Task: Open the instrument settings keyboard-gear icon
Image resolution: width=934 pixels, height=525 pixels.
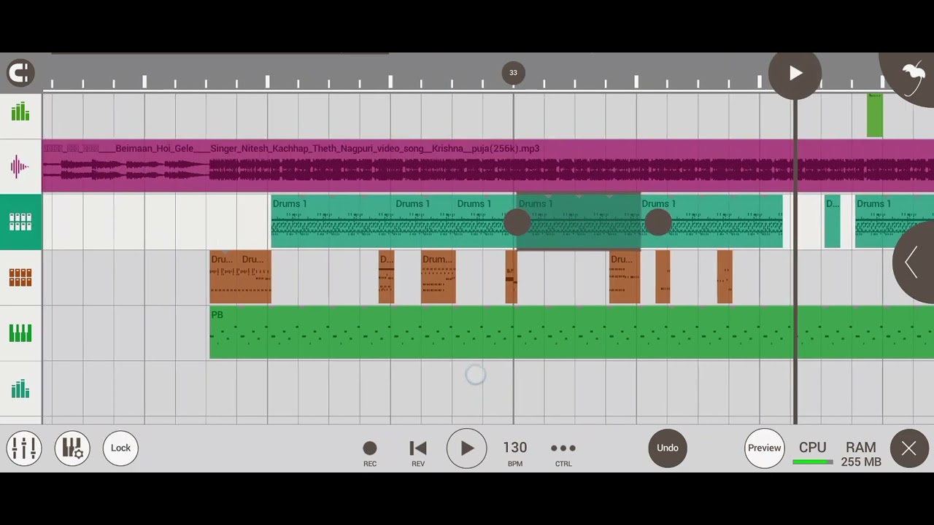Action: [x=72, y=448]
